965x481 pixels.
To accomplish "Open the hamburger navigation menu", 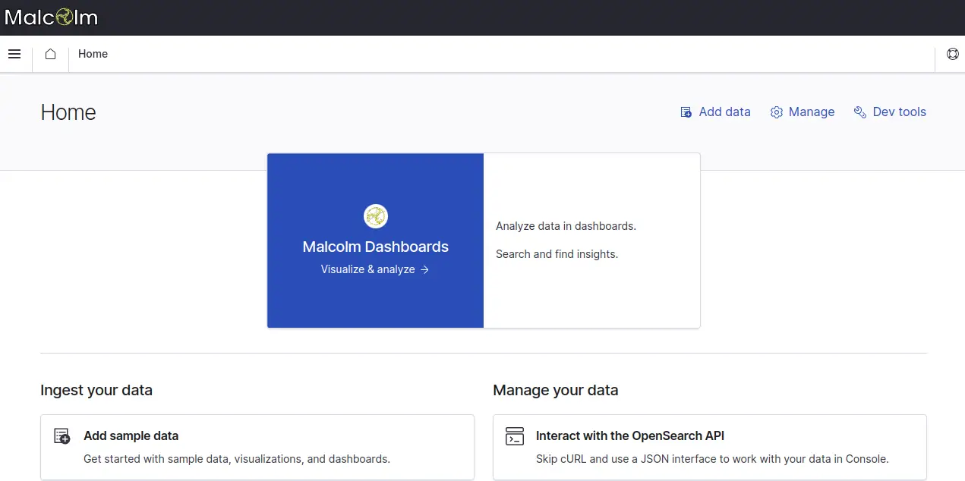I will tap(14, 54).
